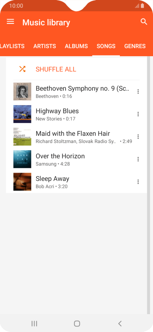The image size is (153, 332).
Task: Switch to the Albums tab
Action: point(76,46)
